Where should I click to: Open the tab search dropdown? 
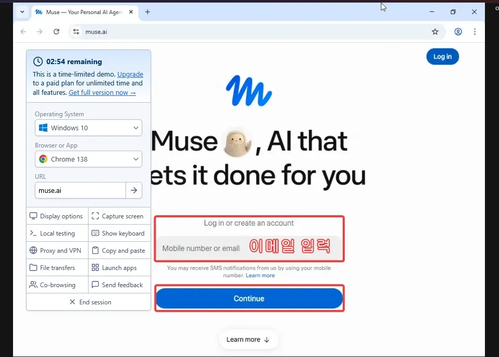point(22,12)
